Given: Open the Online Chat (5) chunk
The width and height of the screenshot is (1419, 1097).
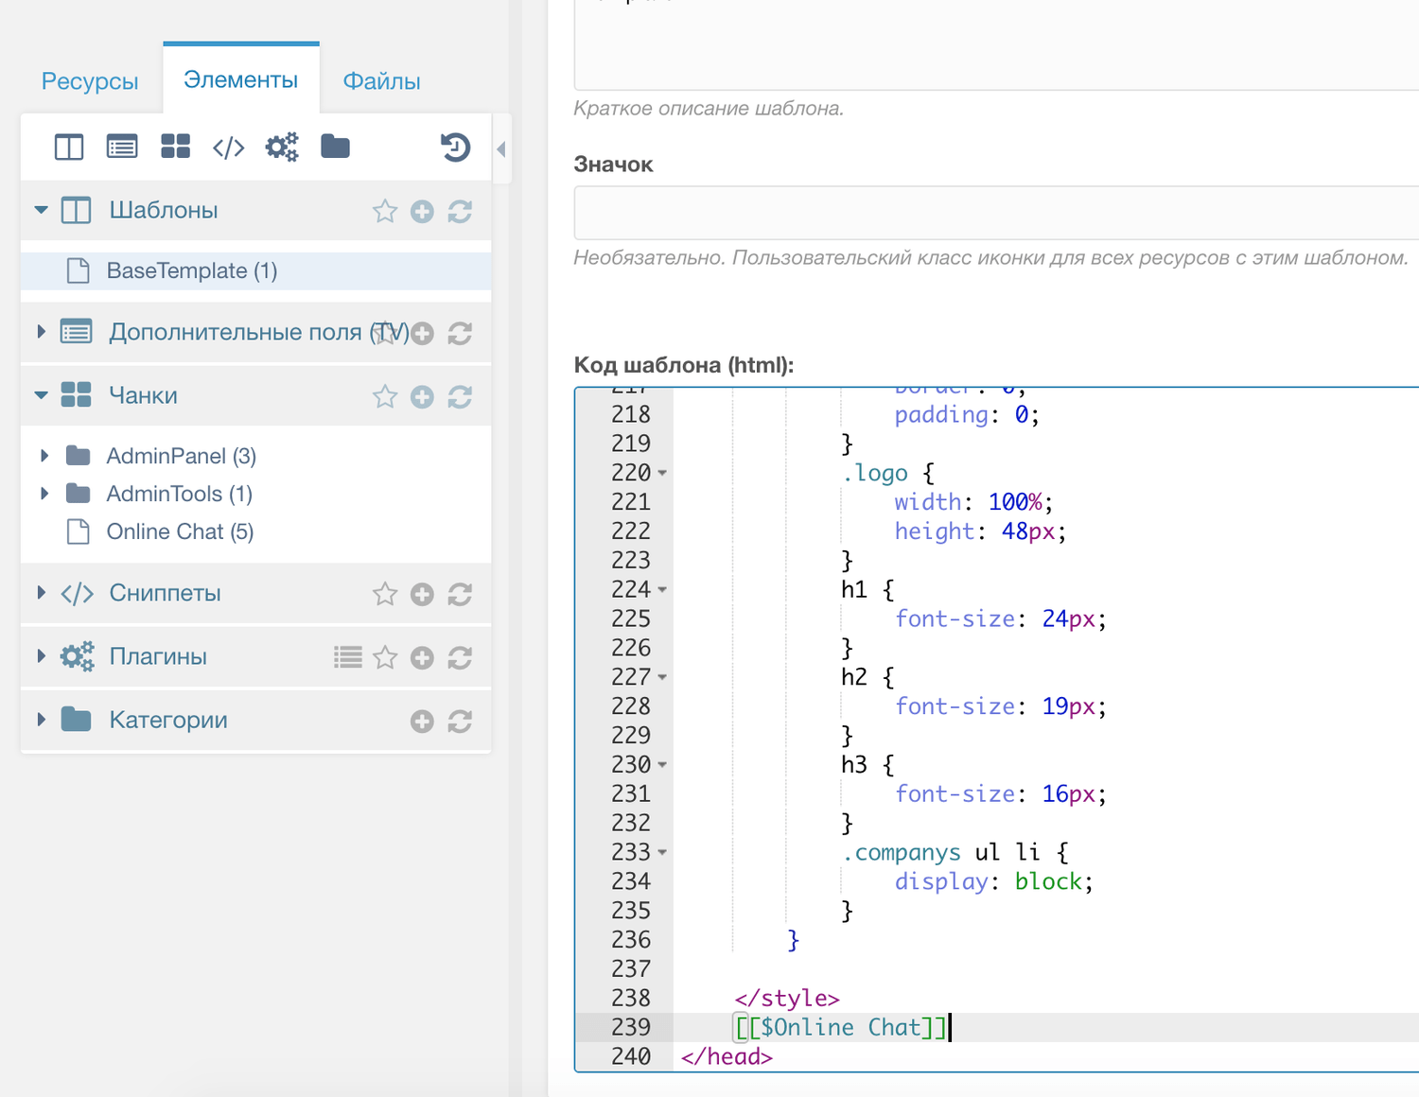Looking at the screenshot, I should tap(180, 531).
